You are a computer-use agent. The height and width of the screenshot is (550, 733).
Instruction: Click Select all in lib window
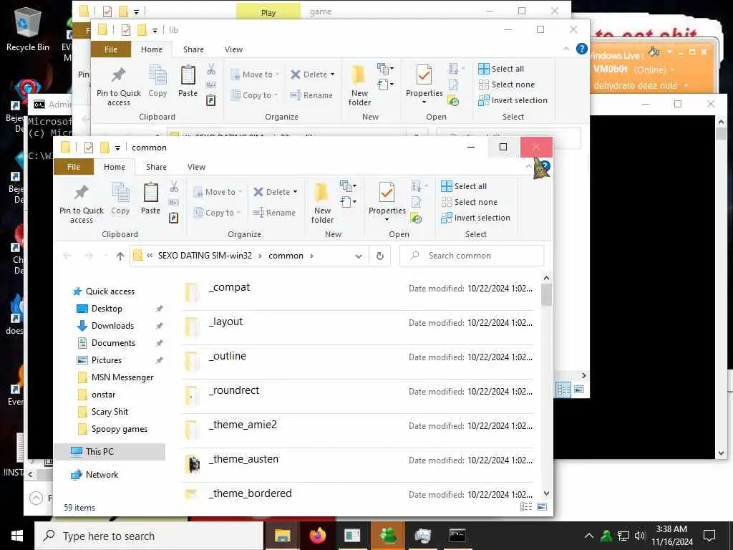tap(501, 69)
